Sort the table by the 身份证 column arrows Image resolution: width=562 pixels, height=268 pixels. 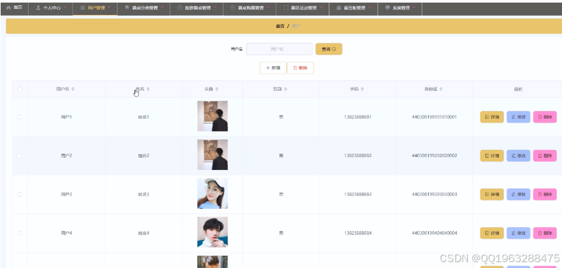(441, 89)
